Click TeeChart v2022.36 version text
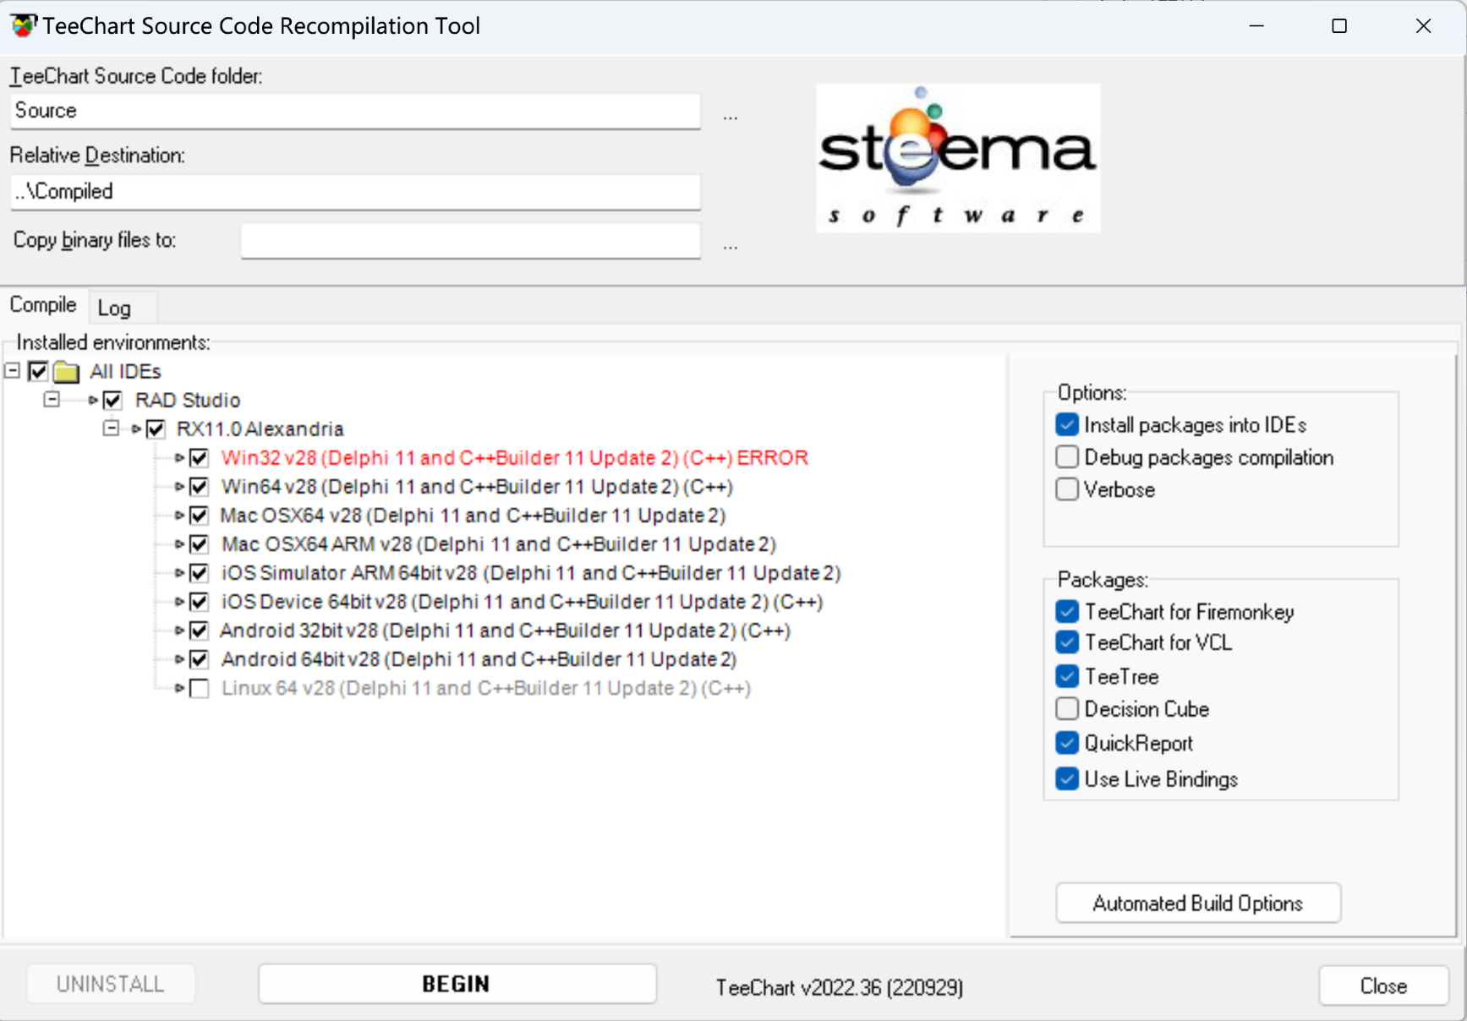This screenshot has height=1021, width=1467. point(840,987)
